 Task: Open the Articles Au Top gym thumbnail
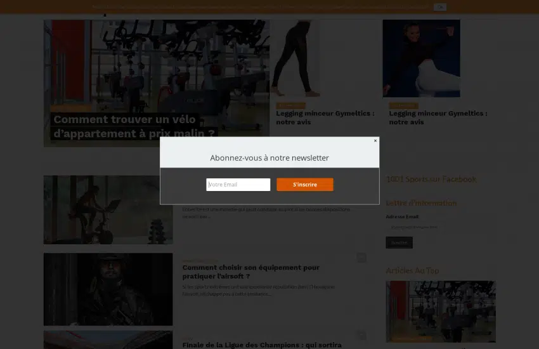click(441, 312)
